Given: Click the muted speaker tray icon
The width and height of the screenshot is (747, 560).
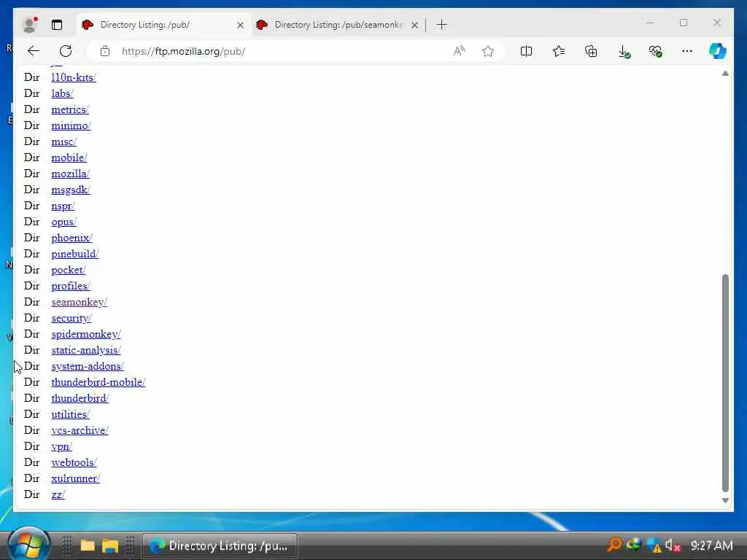Looking at the screenshot, I should [672, 545].
